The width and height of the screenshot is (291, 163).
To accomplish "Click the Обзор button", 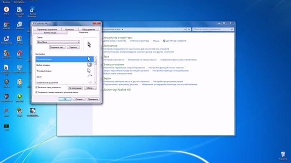I will tap(90, 88).
